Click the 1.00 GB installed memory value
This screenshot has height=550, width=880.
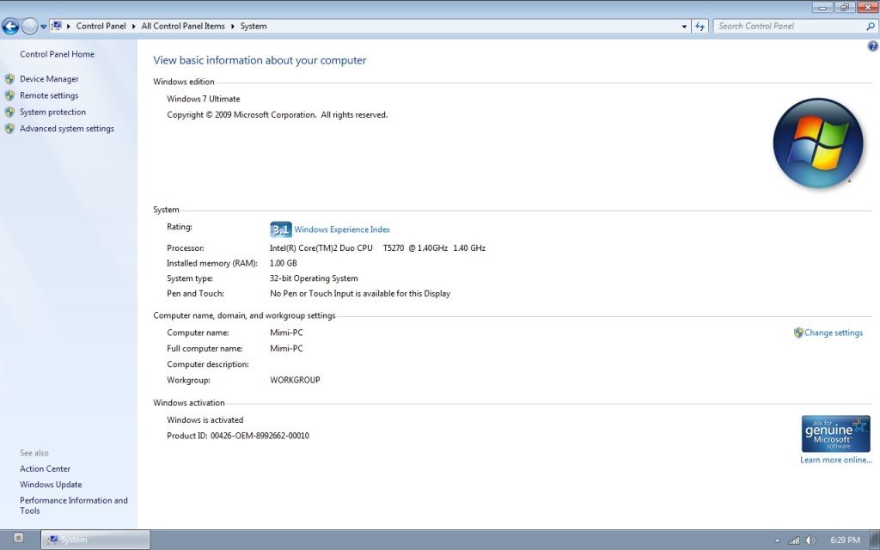[284, 263]
